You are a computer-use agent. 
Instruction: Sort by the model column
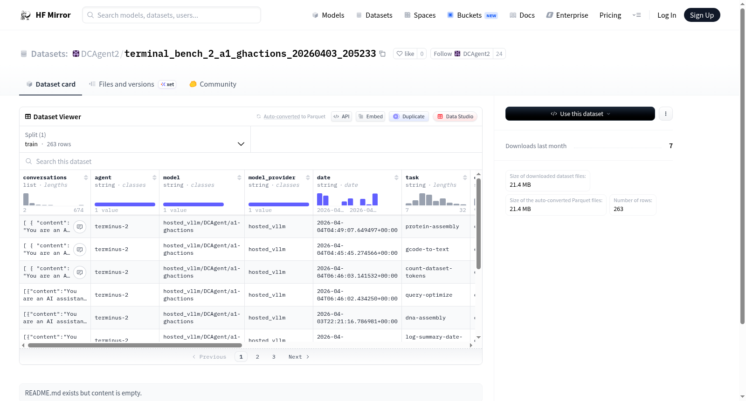[x=239, y=177]
